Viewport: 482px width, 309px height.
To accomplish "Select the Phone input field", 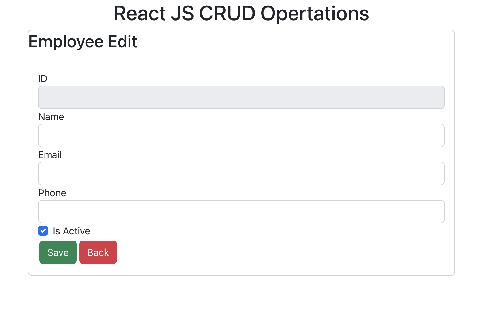I will click(241, 212).
